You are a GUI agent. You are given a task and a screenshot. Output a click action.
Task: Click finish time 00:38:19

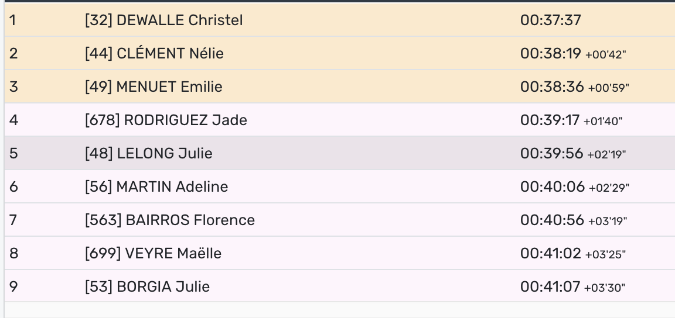(550, 54)
